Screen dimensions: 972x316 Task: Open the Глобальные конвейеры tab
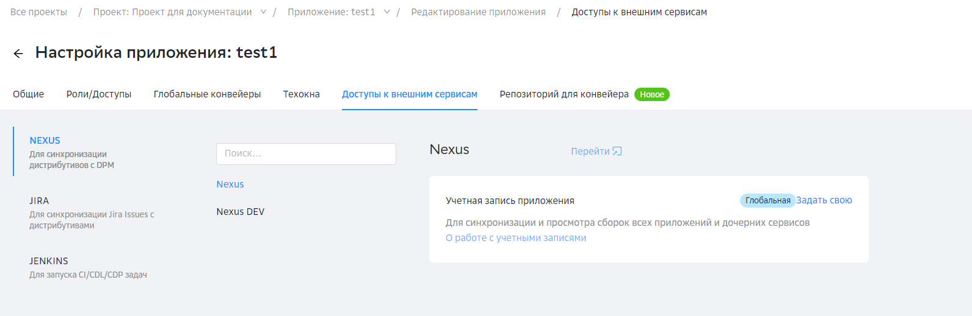point(207,94)
